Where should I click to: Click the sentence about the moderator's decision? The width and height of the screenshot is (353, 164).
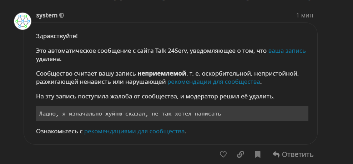tap(155, 96)
